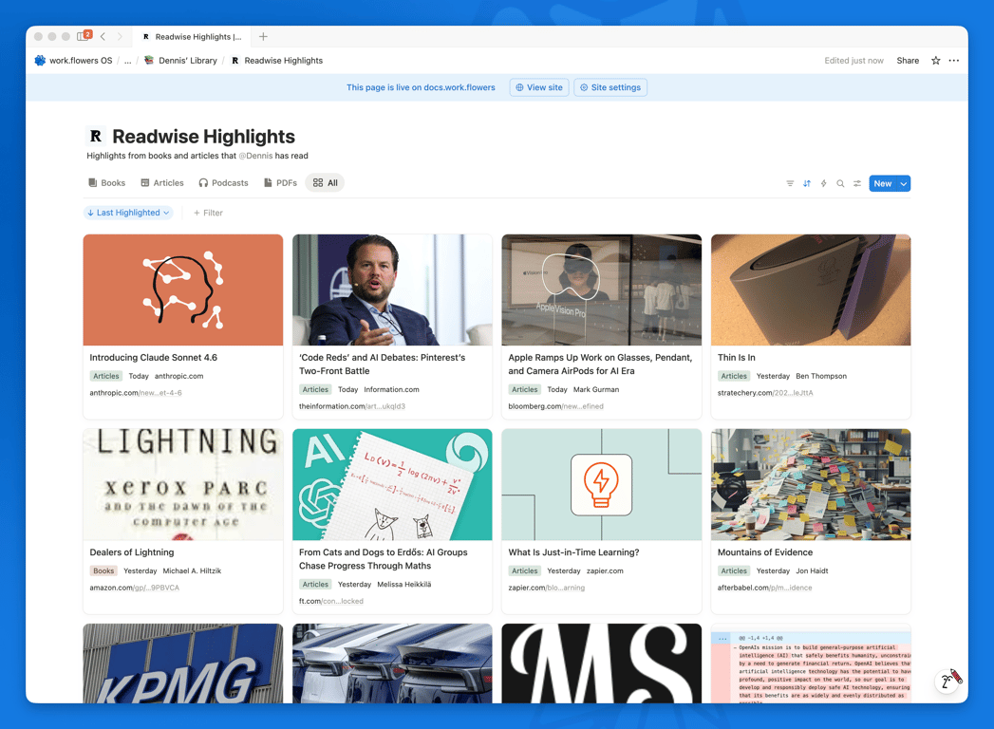Open the Pinterest 'Code Reds' article thumbnail
This screenshot has width=994, height=729.
click(392, 290)
